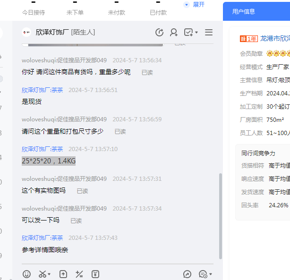Click the 欣泽灯饰厂 avatar in chat header
The width and height of the screenshot is (290, 280).
[26, 32]
